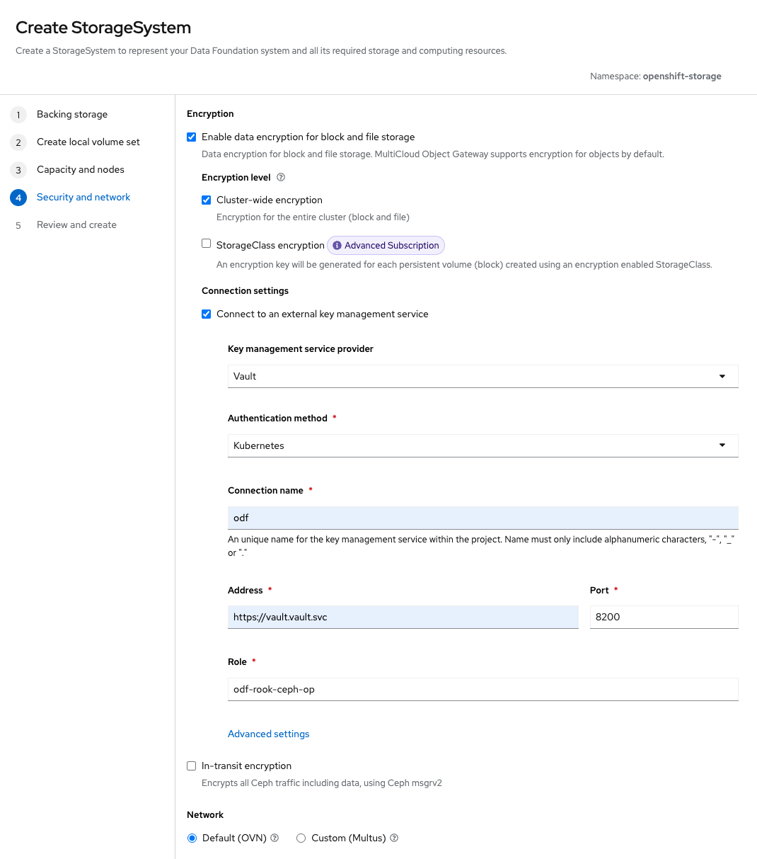The height and width of the screenshot is (859, 757).
Task: Click the Encryption level help icon
Action: (x=281, y=177)
